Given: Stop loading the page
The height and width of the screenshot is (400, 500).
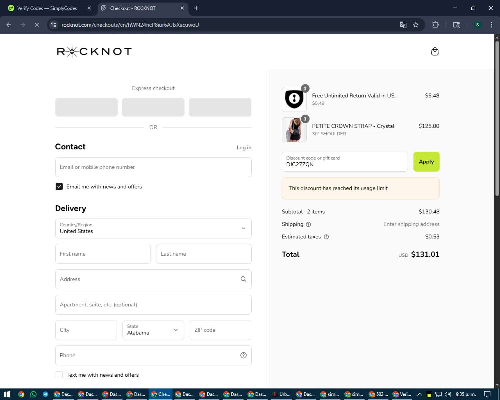Looking at the screenshot, I should 37,25.
